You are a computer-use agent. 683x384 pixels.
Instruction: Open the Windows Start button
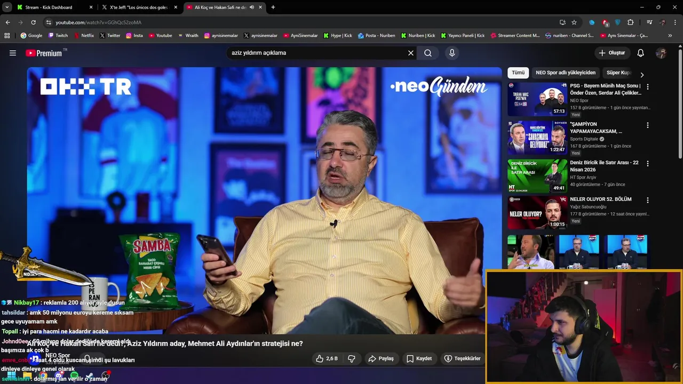click(11, 376)
